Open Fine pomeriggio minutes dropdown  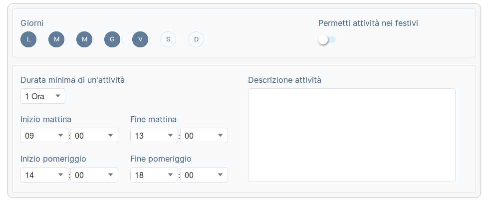[x=204, y=175]
